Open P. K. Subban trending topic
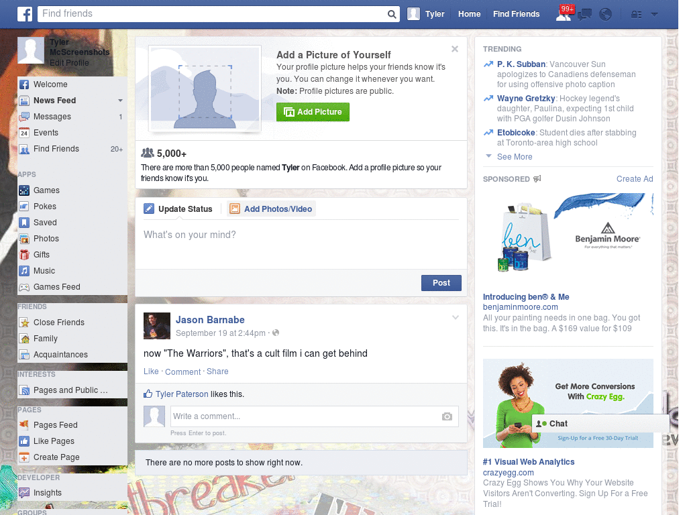687x515 pixels. point(521,64)
